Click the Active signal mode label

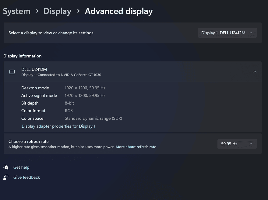(x=39, y=95)
